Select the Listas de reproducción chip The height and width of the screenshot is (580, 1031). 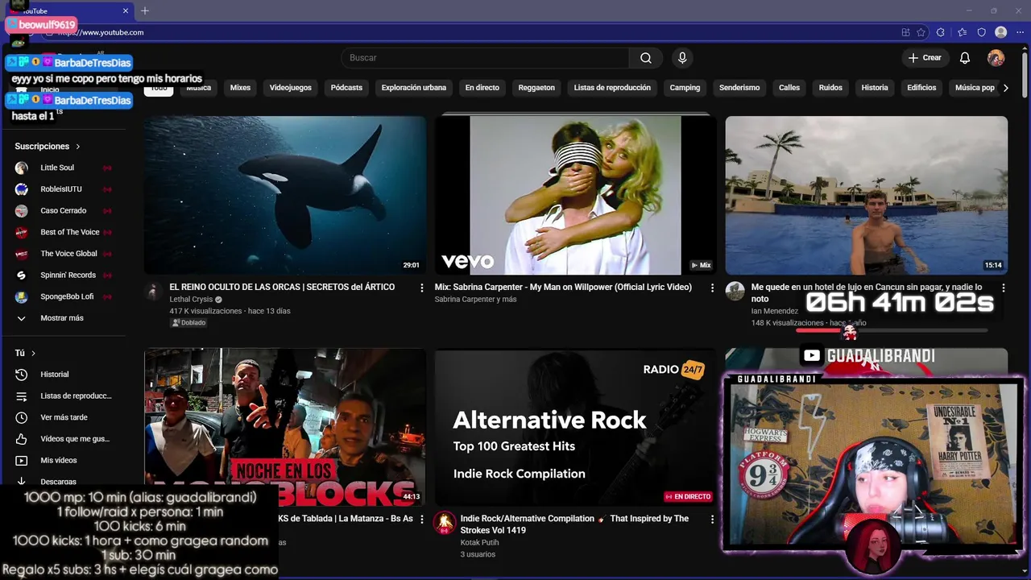pyautogui.click(x=612, y=88)
